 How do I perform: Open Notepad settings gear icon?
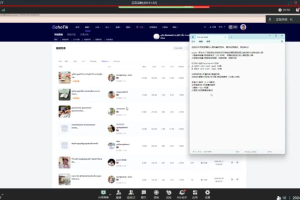point(282,41)
